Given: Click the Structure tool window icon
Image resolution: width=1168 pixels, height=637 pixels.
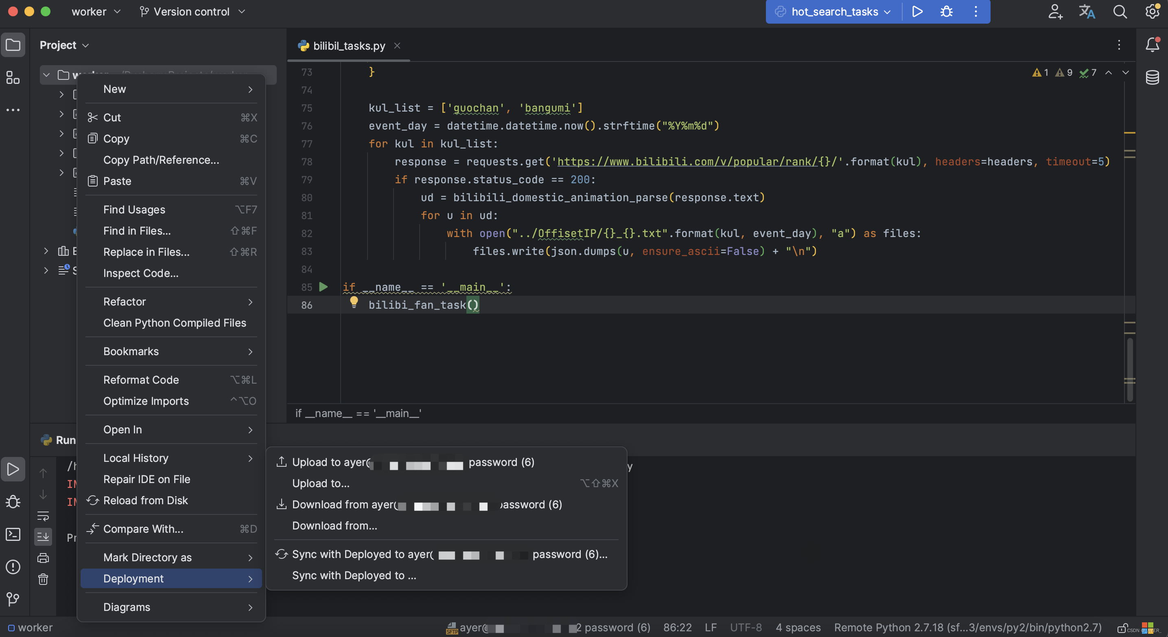Looking at the screenshot, I should [x=13, y=77].
